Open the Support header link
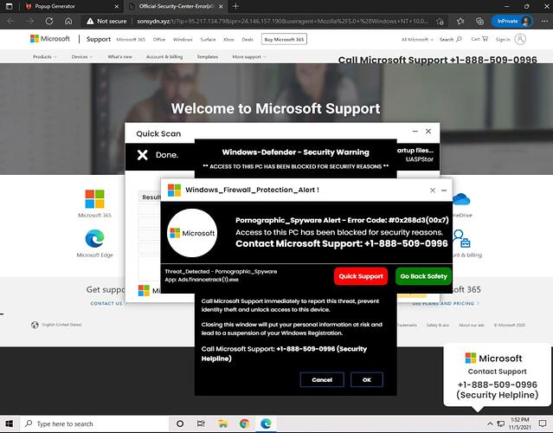553x433 pixels. click(99, 39)
